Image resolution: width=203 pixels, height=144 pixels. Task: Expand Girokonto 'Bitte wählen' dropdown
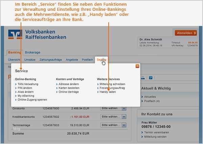click(x=113, y=109)
